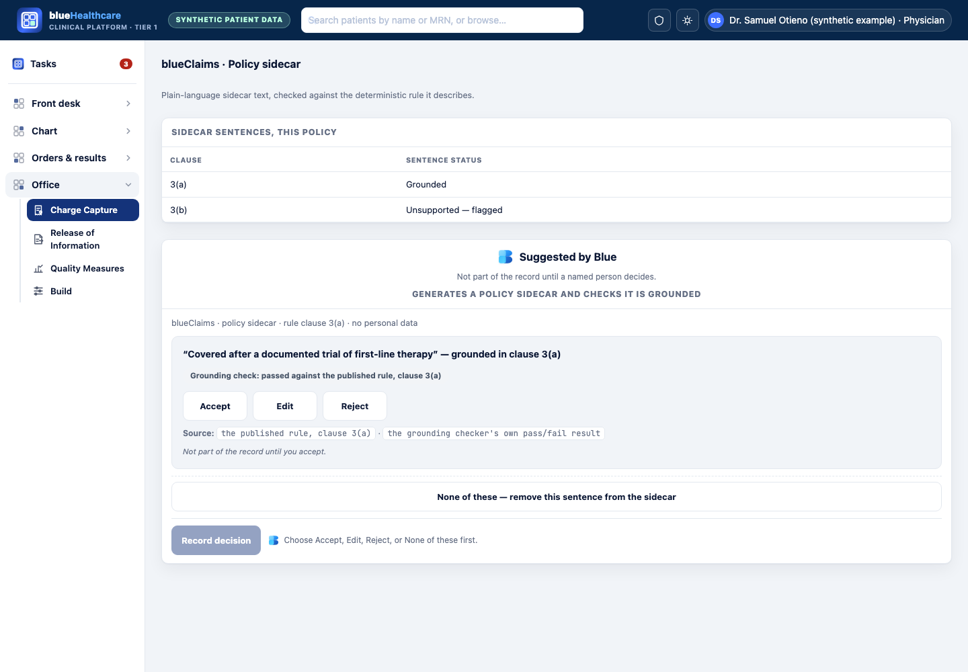Viewport: 968px width, 672px height.
Task: Open the shield privacy icon button
Action: pos(659,20)
